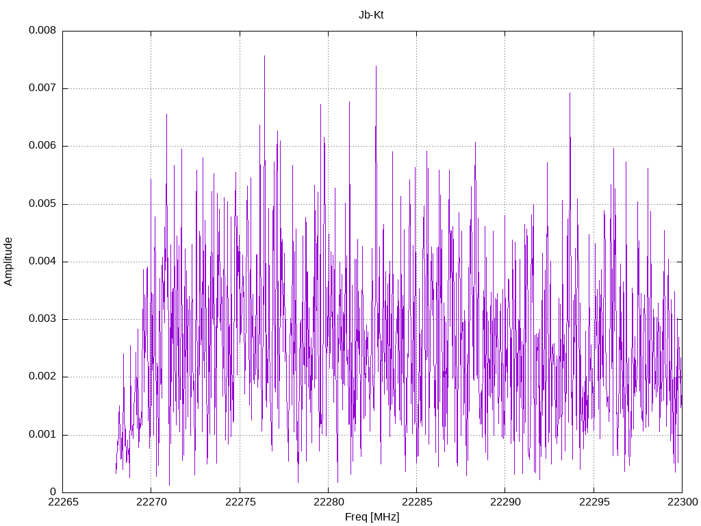
Task: Click x-axis tick label 22295
Action: [594, 502]
